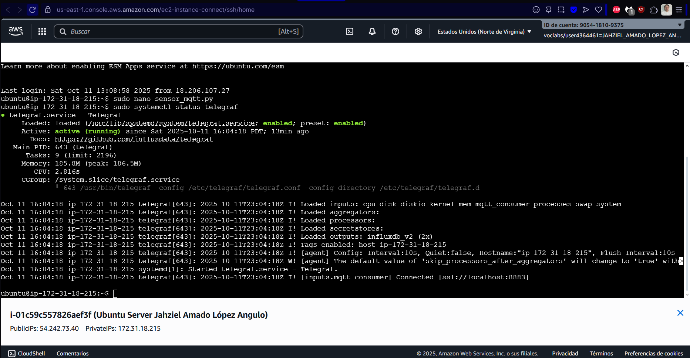Open the extensions puzzle piece menu
The image size is (690, 358).
(x=654, y=10)
